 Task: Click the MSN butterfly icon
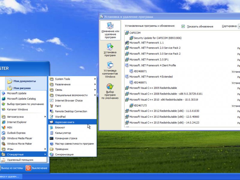pyautogui.click(x=4, y=127)
